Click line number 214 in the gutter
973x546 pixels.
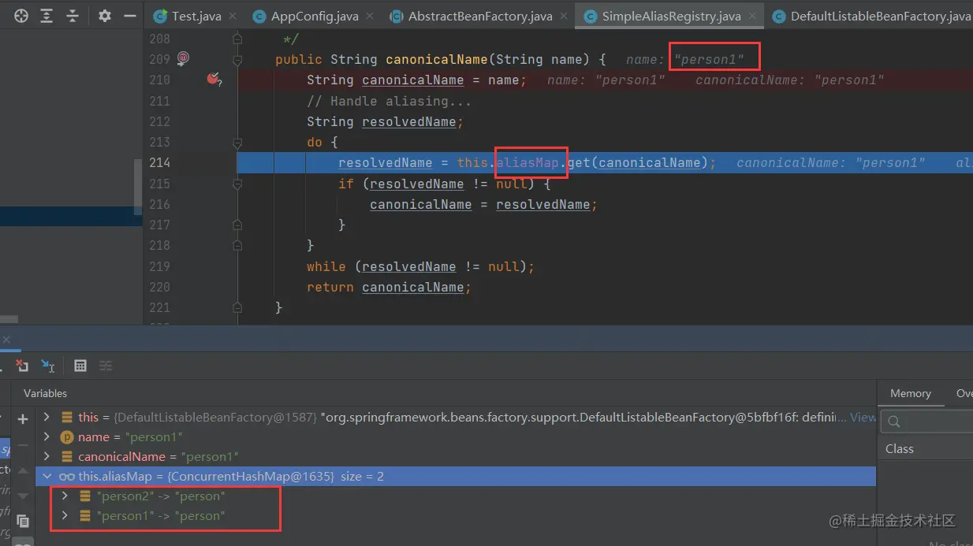pos(159,162)
